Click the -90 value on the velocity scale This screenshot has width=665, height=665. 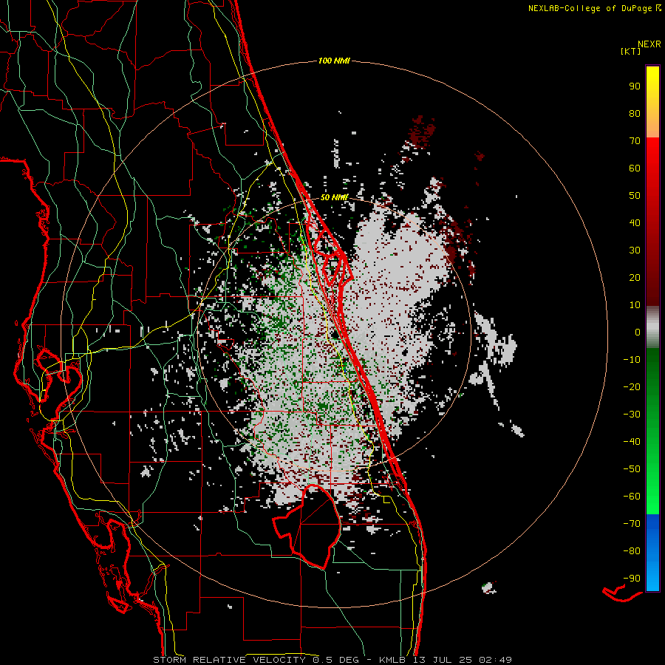[632, 579]
